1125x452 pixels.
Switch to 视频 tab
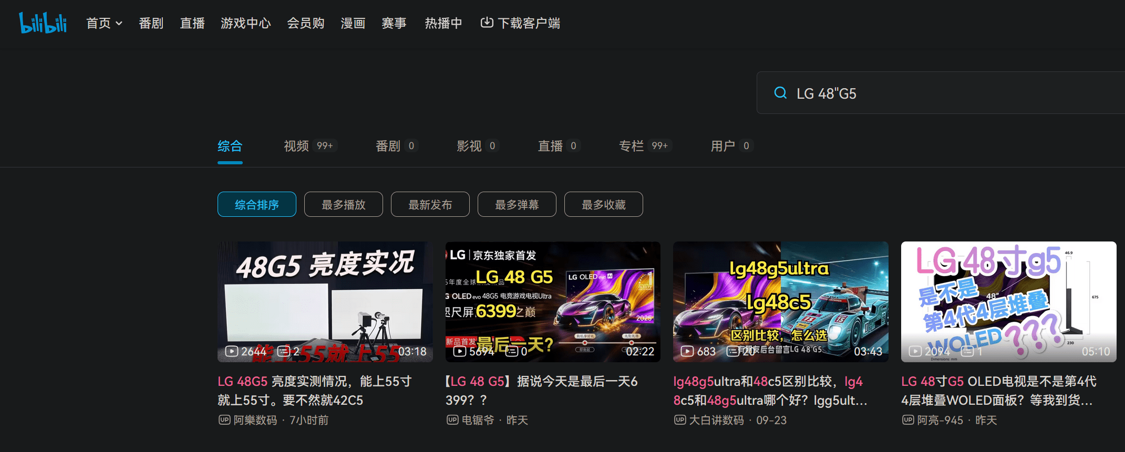tap(310, 146)
